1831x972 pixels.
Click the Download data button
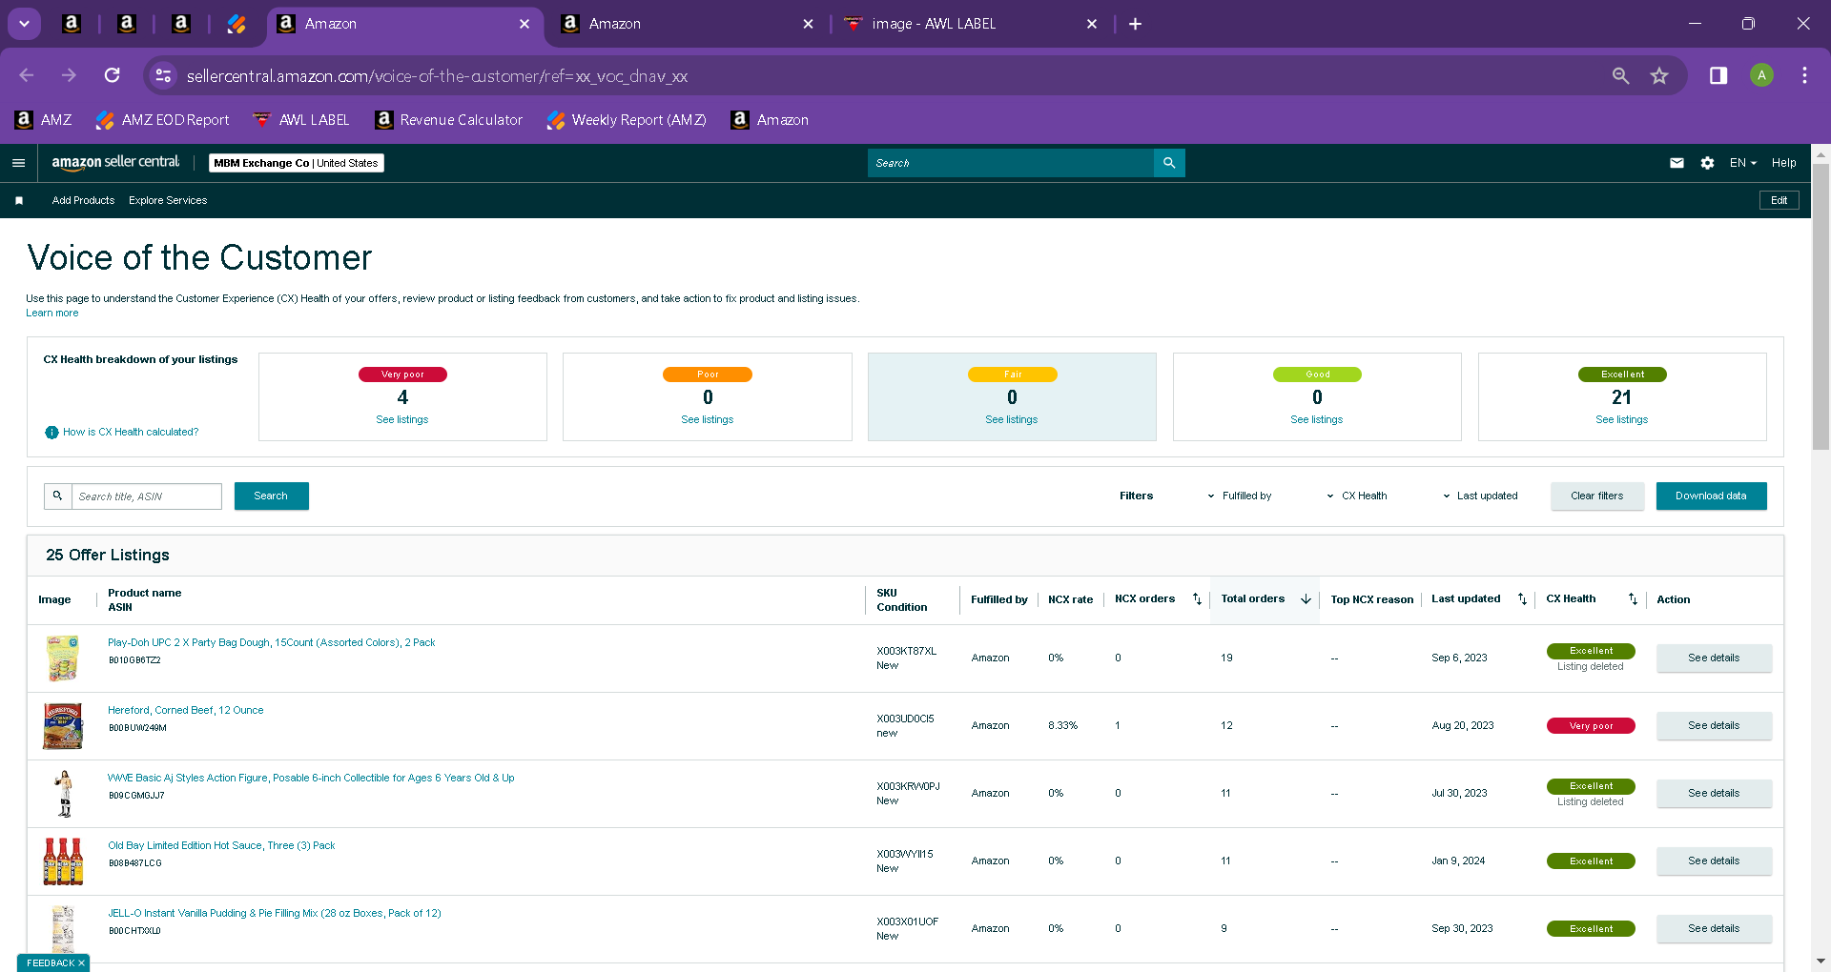click(x=1711, y=496)
